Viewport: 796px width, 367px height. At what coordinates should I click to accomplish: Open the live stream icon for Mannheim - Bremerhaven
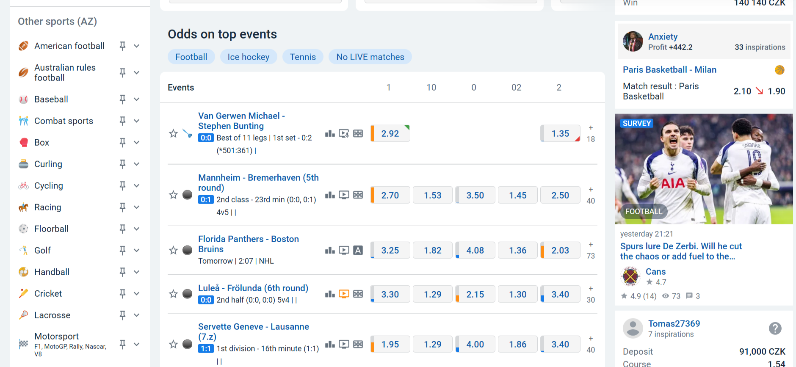[x=344, y=195]
